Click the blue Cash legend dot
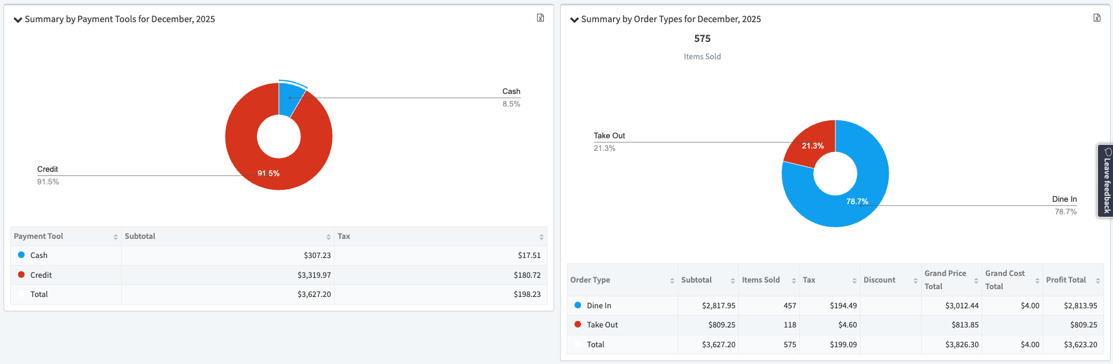This screenshot has height=364, width=1113. click(22, 255)
